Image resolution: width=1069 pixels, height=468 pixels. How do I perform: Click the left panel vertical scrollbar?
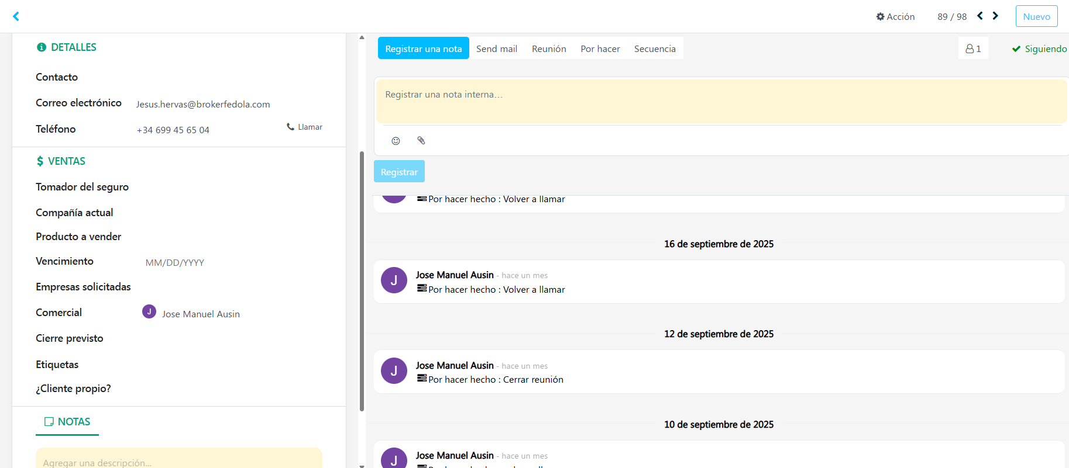point(362,280)
